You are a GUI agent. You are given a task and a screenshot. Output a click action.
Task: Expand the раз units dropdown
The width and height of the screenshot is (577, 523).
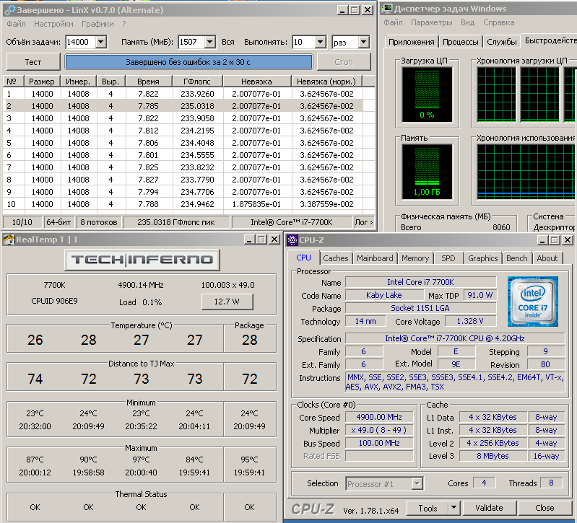click(363, 43)
